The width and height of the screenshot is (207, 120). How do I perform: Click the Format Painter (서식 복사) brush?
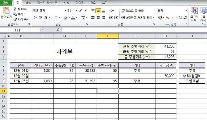coord(15,19)
